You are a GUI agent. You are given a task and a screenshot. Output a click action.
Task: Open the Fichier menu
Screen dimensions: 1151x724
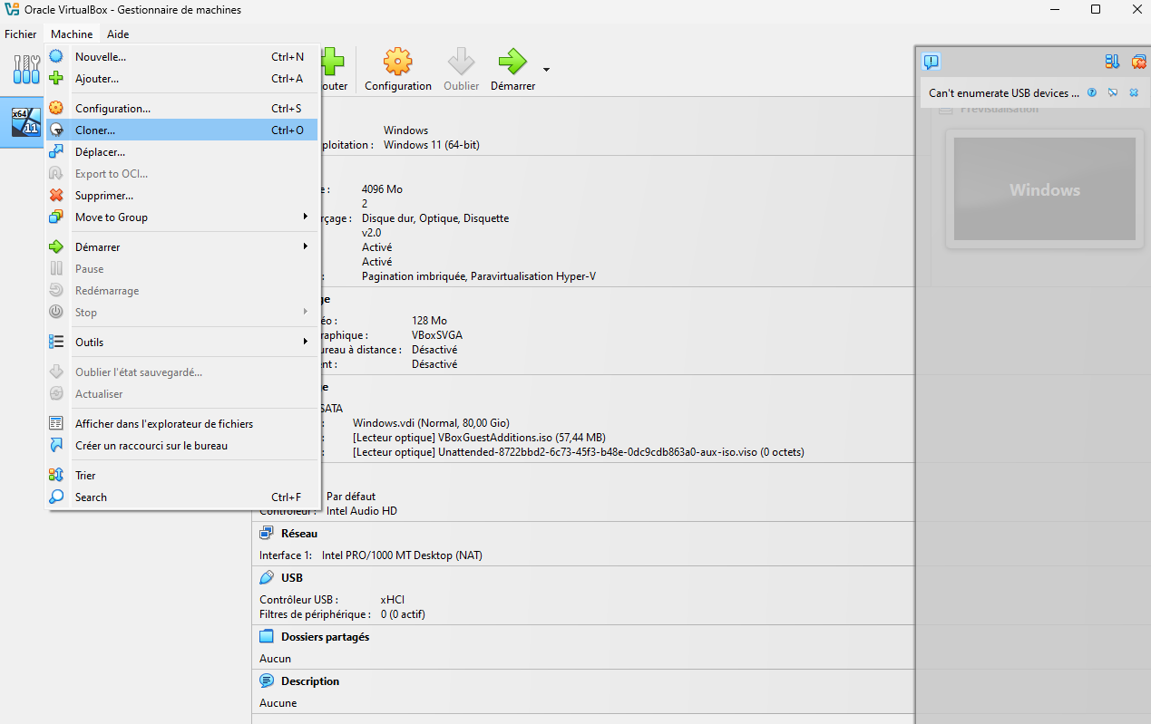click(21, 34)
